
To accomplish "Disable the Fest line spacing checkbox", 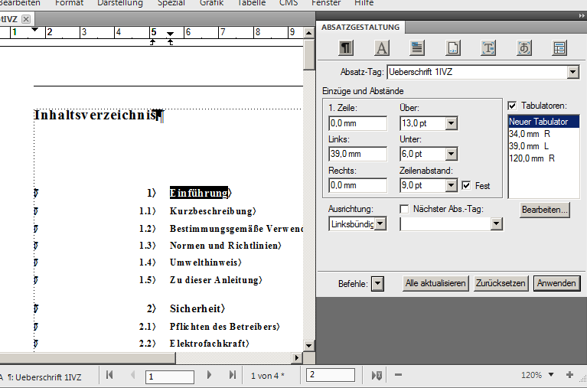I will click(466, 185).
